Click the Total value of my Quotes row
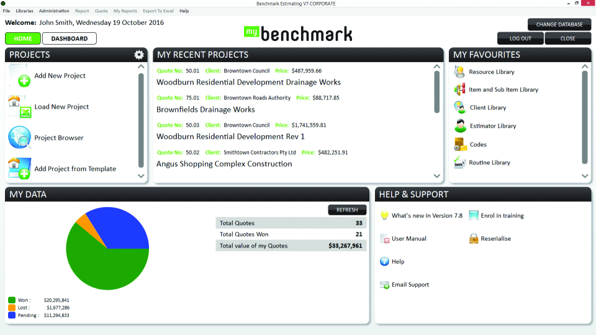This screenshot has width=596, height=335. click(x=291, y=246)
